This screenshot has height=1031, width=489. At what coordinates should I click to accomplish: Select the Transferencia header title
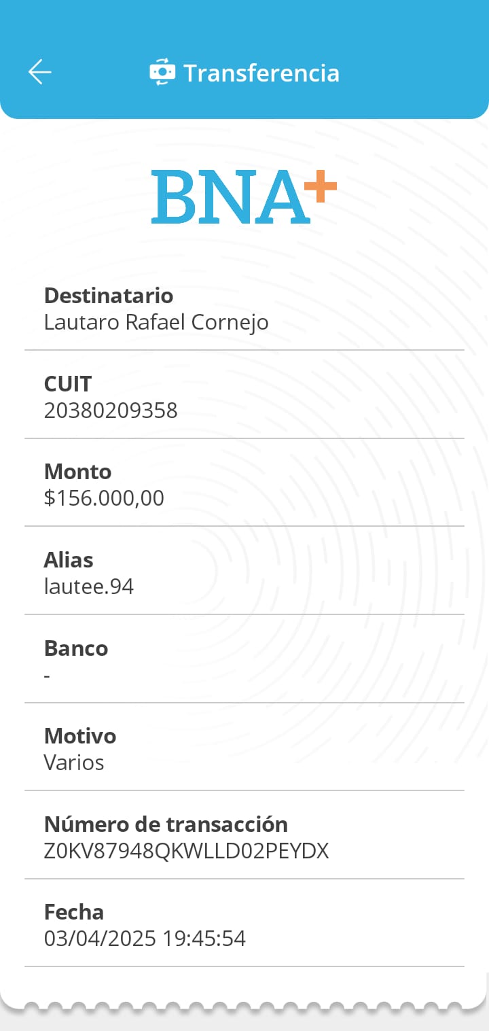coord(261,73)
